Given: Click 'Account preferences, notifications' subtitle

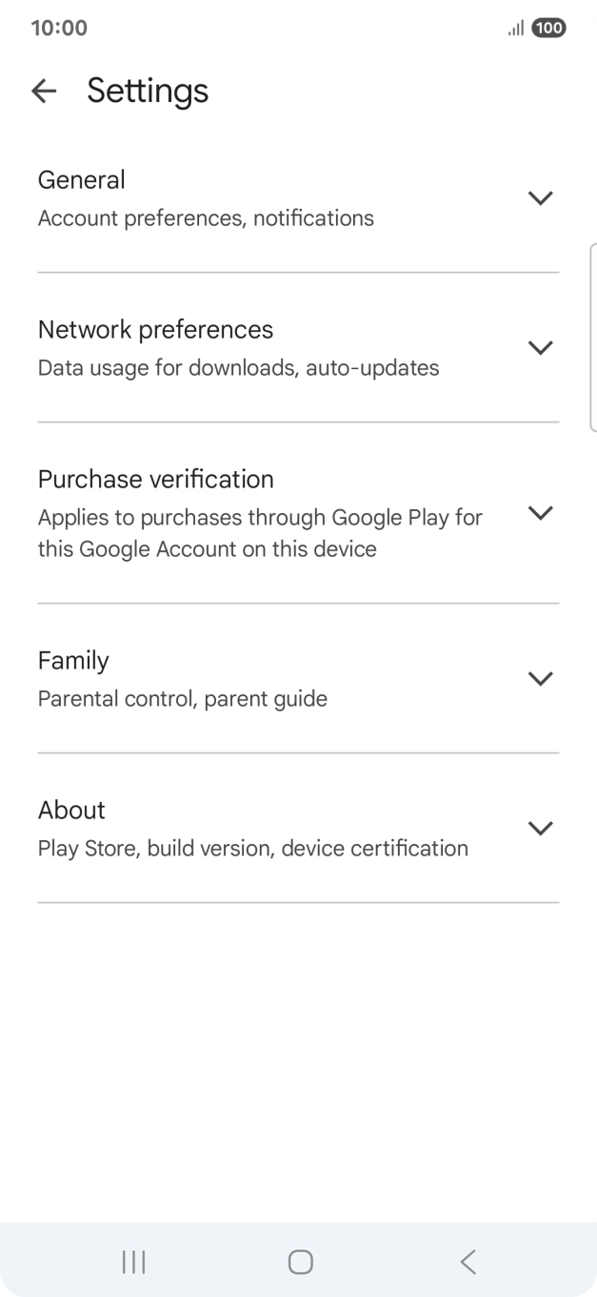Looking at the screenshot, I should pyautogui.click(x=206, y=218).
